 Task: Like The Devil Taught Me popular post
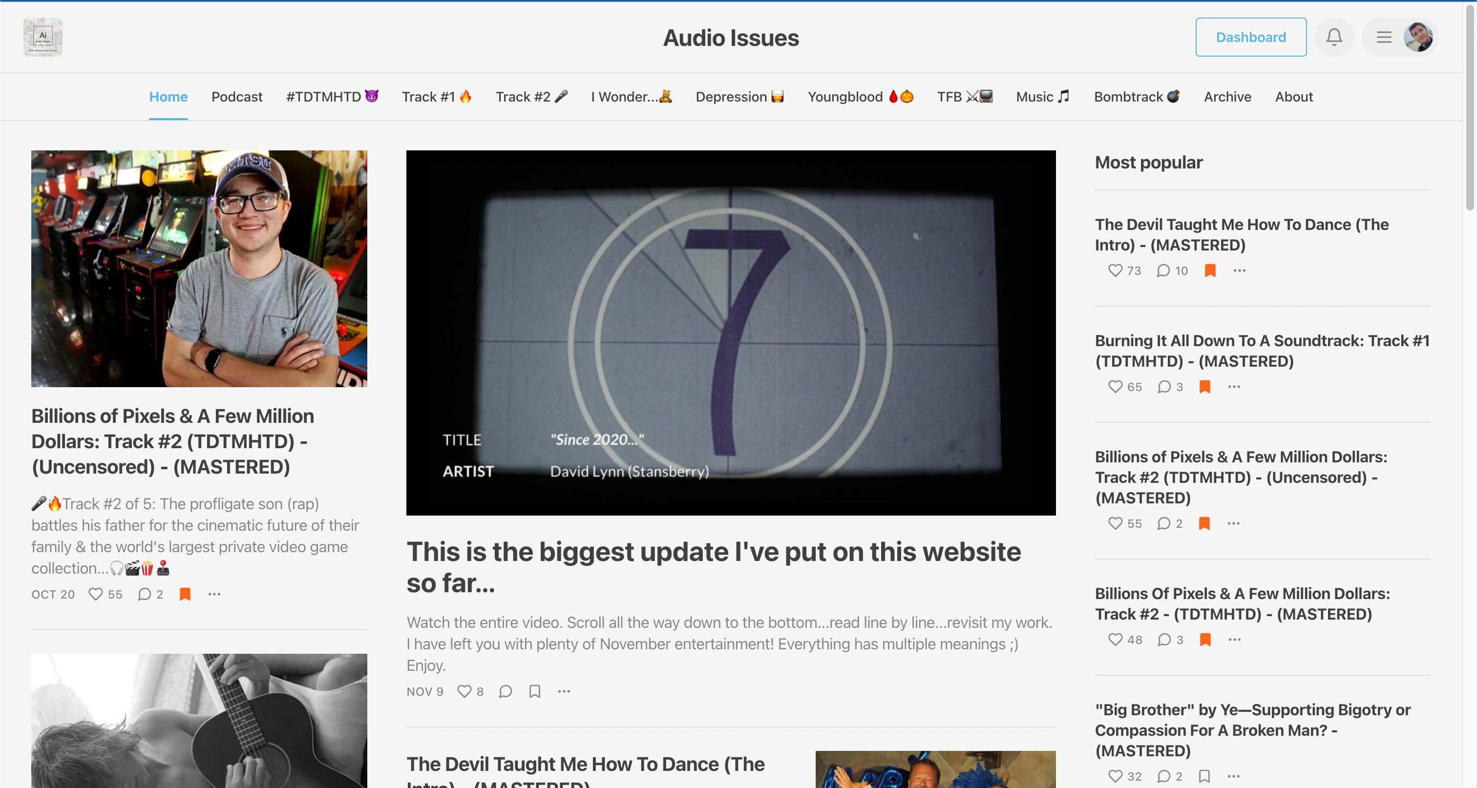pos(1115,270)
